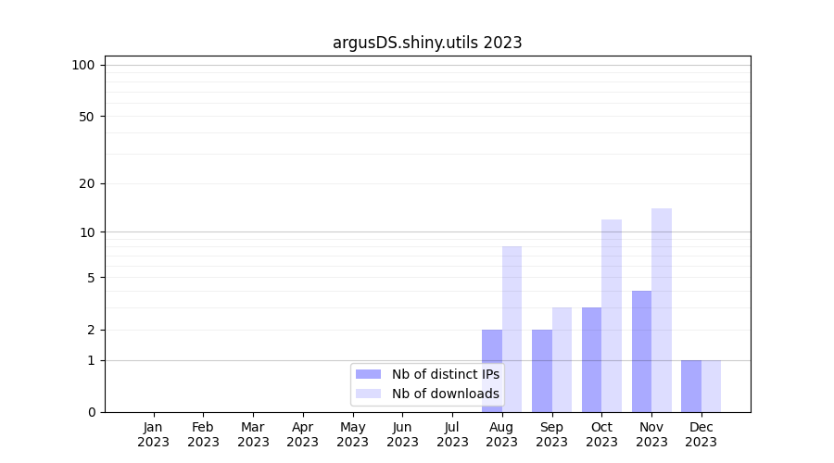Select the 'Nb of distinct IPs' legend label
The width and height of the screenshot is (834, 463).
tap(445, 374)
